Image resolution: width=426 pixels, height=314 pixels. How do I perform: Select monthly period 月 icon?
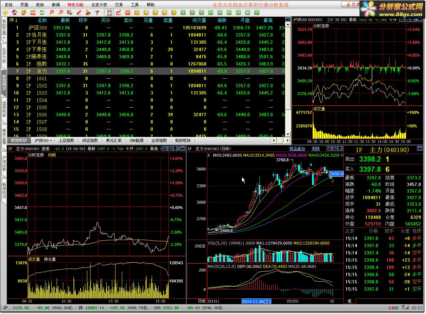[155, 13]
